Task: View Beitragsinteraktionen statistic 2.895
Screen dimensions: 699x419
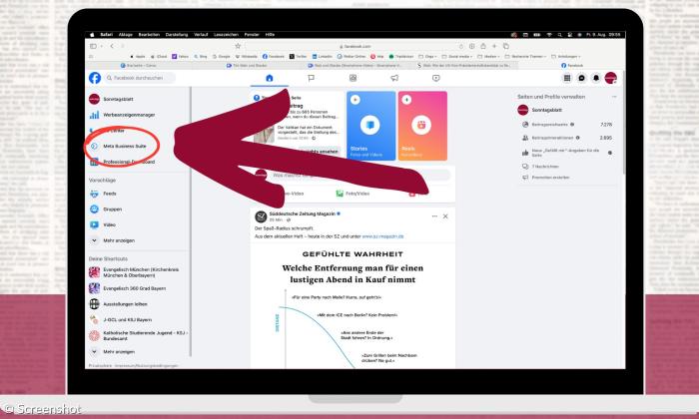Action: [x=567, y=138]
